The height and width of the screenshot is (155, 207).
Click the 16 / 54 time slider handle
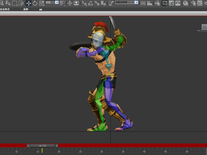42,146
